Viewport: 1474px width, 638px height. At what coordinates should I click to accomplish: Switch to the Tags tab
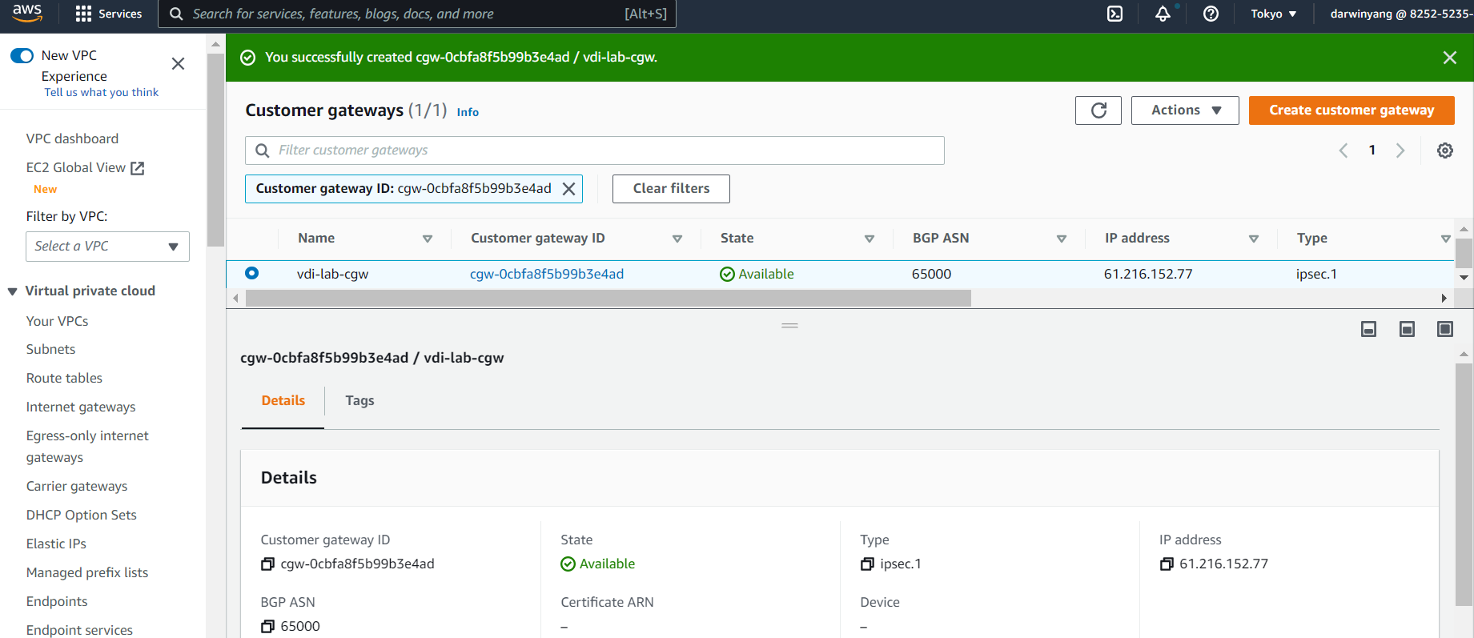click(x=359, y=400)
